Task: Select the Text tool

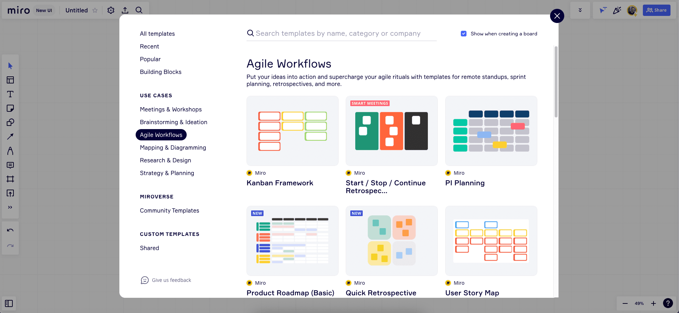Action: coord(10,94)
